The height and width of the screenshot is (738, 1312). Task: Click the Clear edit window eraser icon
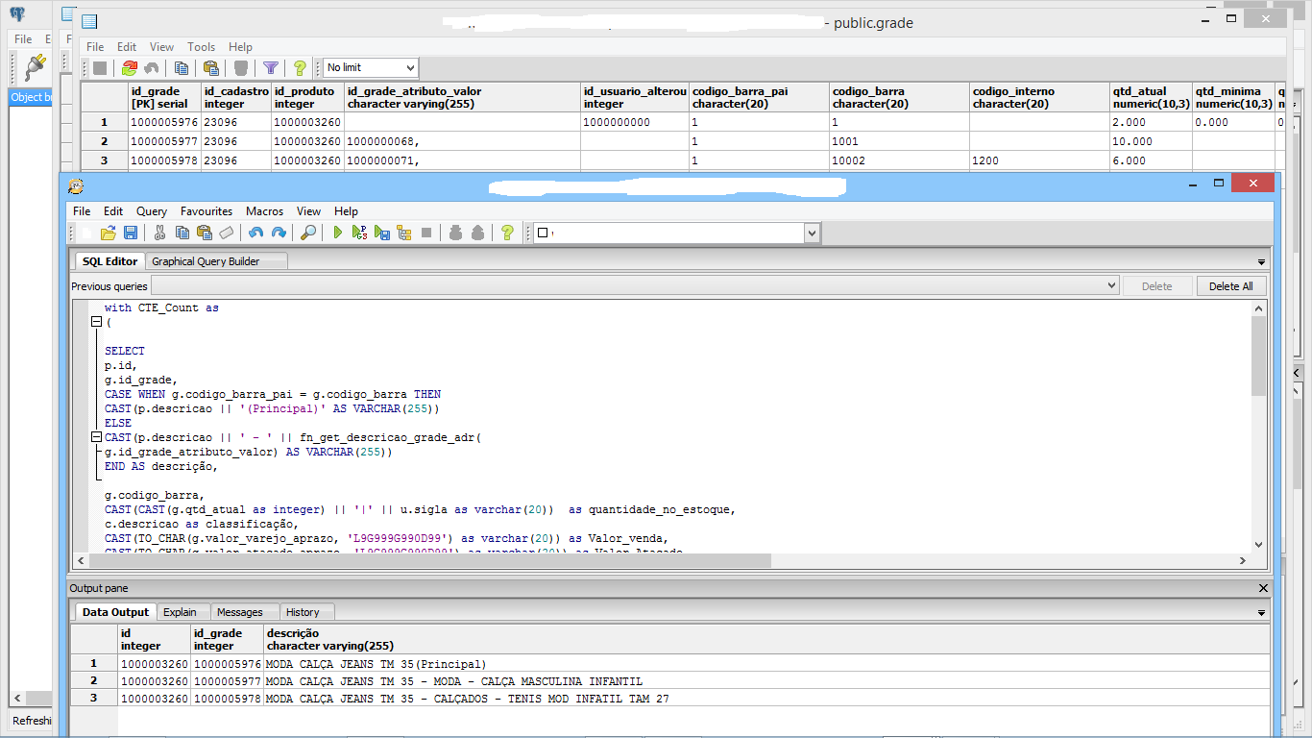pyautogui.click(x=227, y=233)
